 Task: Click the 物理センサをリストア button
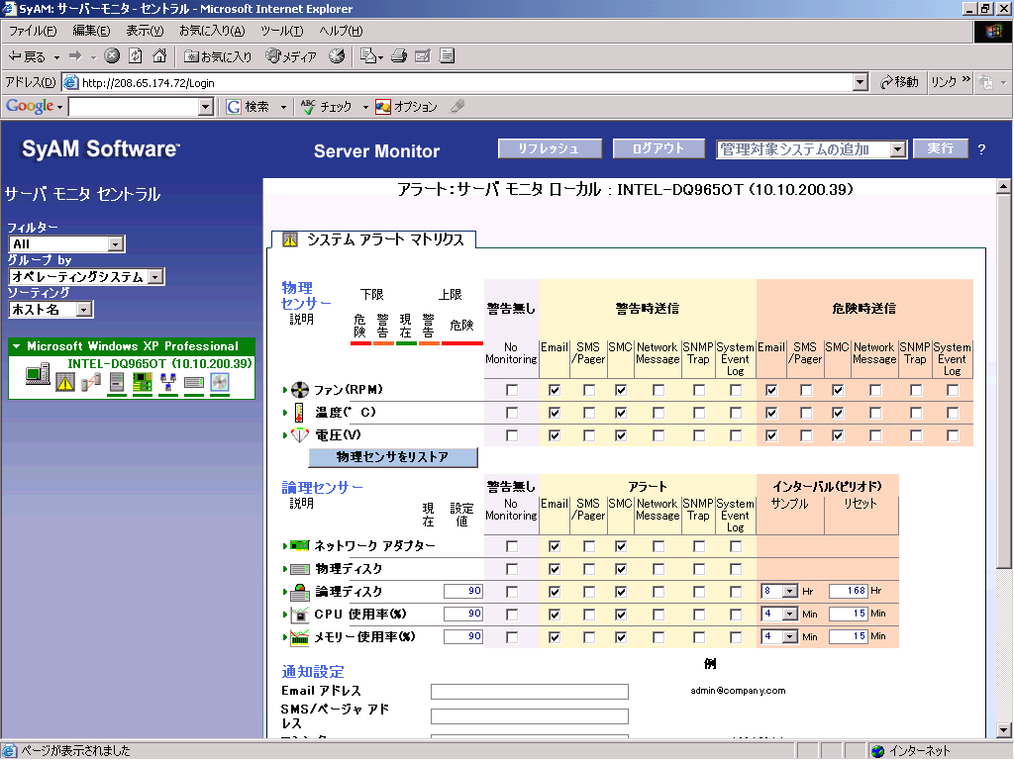[x=393, y=457]
